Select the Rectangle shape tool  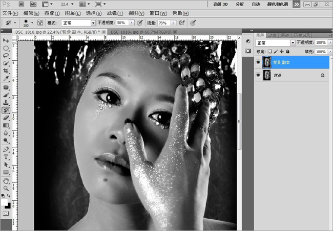6,172
